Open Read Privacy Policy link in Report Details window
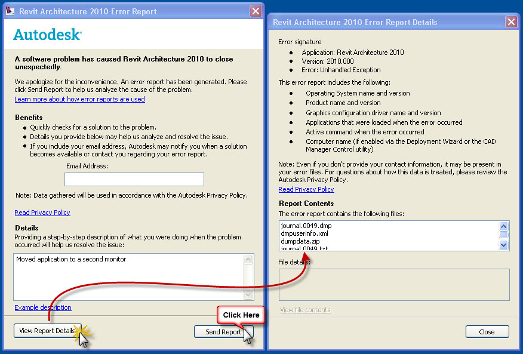This screenshot has width=523, height=354. (306, 189)
